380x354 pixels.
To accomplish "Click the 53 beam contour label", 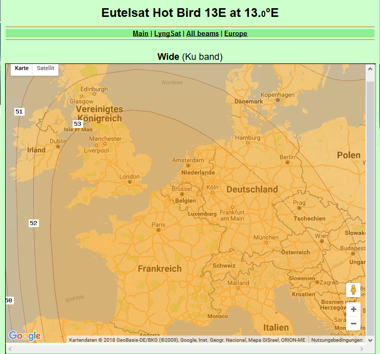I will (77, 124).
